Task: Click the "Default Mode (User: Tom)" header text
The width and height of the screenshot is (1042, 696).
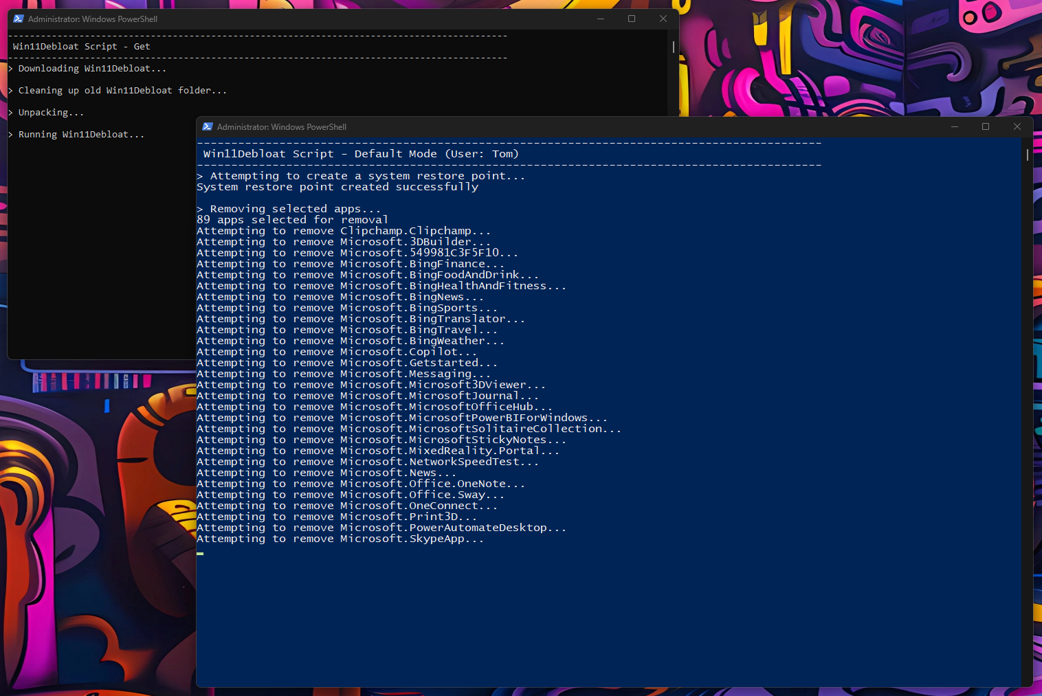Action: click(436, 154)
